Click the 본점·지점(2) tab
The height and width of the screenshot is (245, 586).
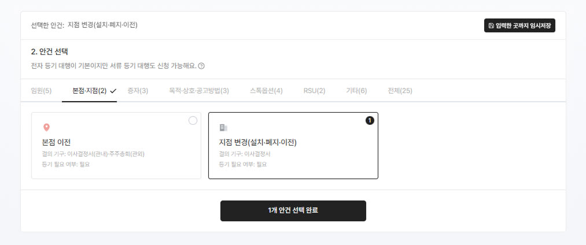point(89,91)
